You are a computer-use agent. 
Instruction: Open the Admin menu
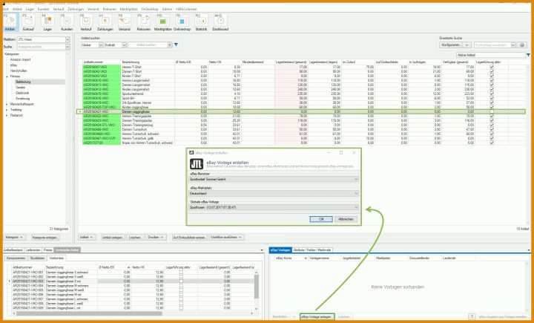pyautogui.click(x=167, y=9)
